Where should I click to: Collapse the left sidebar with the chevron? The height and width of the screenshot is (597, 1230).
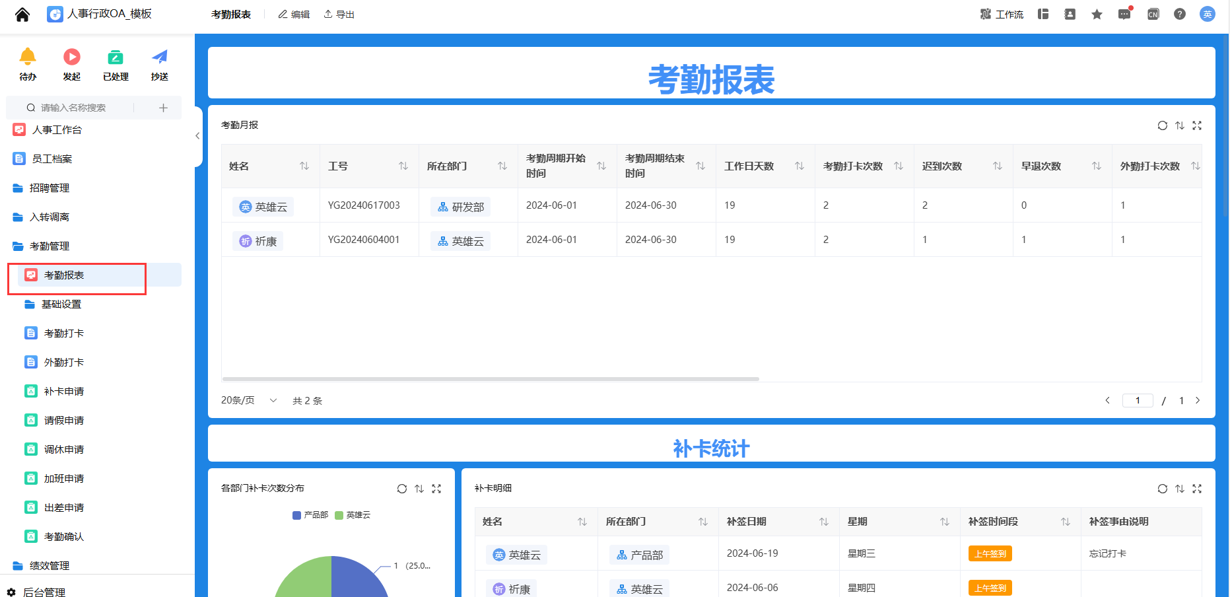point(197,135)
